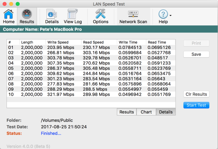Save the test results
This screenshot has height=149, width=218.
(196, 54)
